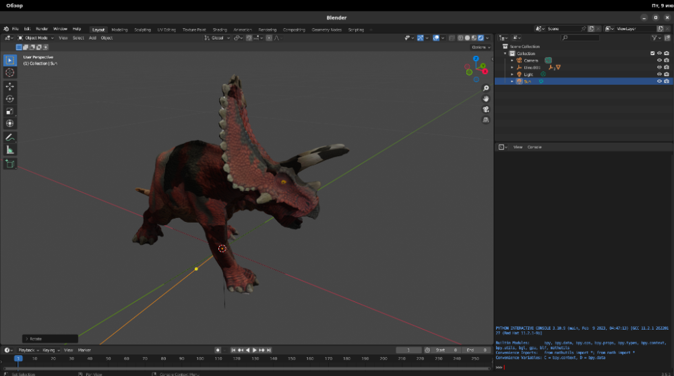Choose the Scale tool
The height and width of the screenshot is (376, 674).
[x=10, y=111]
